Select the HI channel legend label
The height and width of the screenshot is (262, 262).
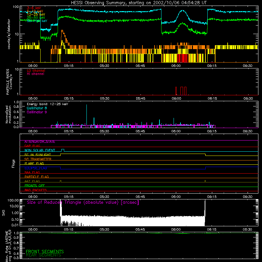[35, 74]
